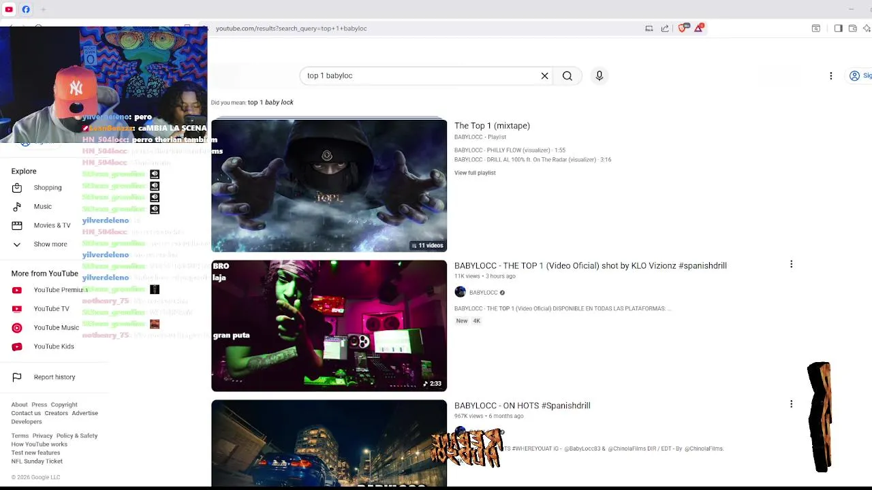
Task: Open Creators footer link
Action: pyautogui.click(x=57, y=413)
